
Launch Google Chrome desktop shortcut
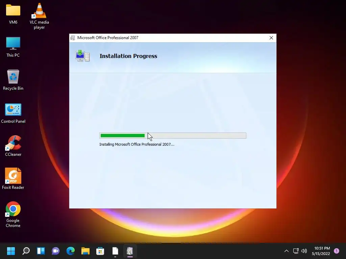coord(13,214)
